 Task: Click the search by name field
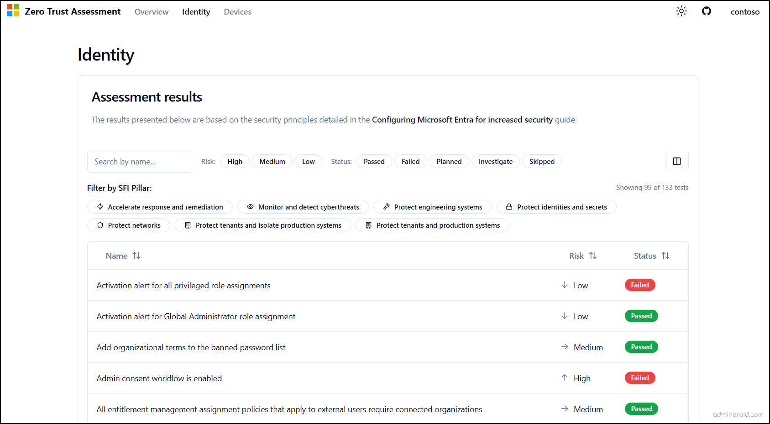(139, 161)
